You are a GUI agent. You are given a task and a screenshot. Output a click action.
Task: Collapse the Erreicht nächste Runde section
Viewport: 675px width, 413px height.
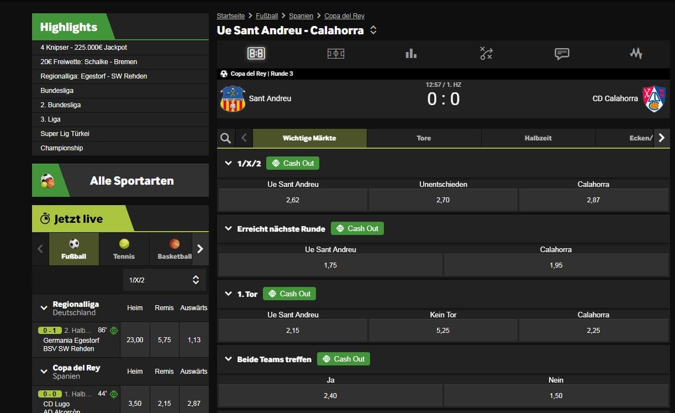229,228
